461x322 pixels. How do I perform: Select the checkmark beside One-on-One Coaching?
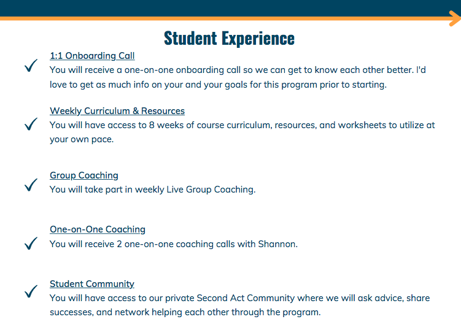(x=31, y=243)
